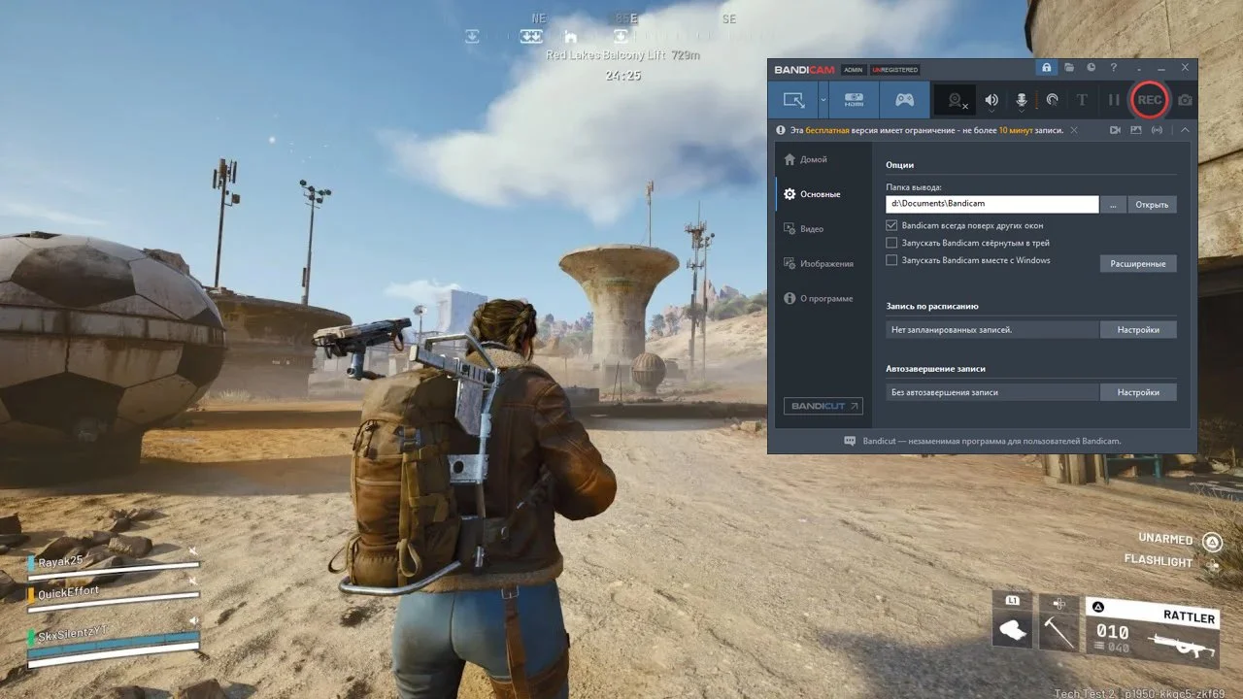Image resolution: width=1243 pixels, height=699 pixels.
Task: Minimize the Bandicam window
Action: (1161, 68)
